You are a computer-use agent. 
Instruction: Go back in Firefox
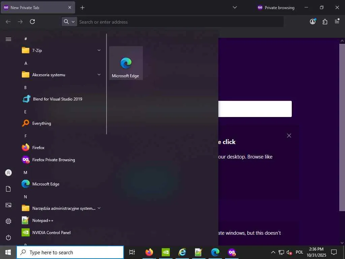(x=8, y=22)
